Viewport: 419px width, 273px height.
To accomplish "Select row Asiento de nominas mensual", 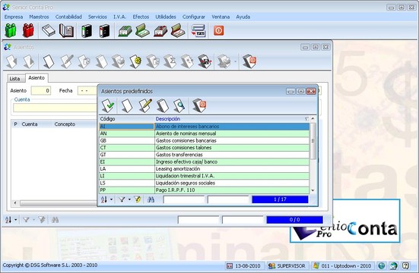I will tap(204, 133).
